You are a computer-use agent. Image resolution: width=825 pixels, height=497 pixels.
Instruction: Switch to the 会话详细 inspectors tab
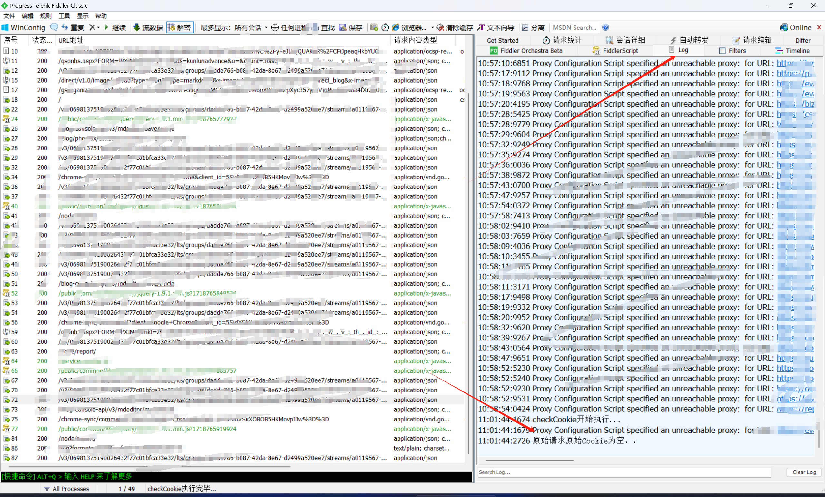[625, 40]
